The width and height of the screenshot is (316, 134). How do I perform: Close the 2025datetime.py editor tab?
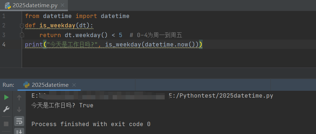(x=62, y=5)
